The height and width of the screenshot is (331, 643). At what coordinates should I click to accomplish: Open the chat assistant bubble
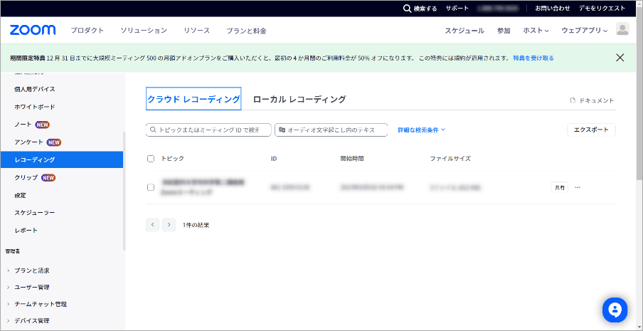click(615, 310)
